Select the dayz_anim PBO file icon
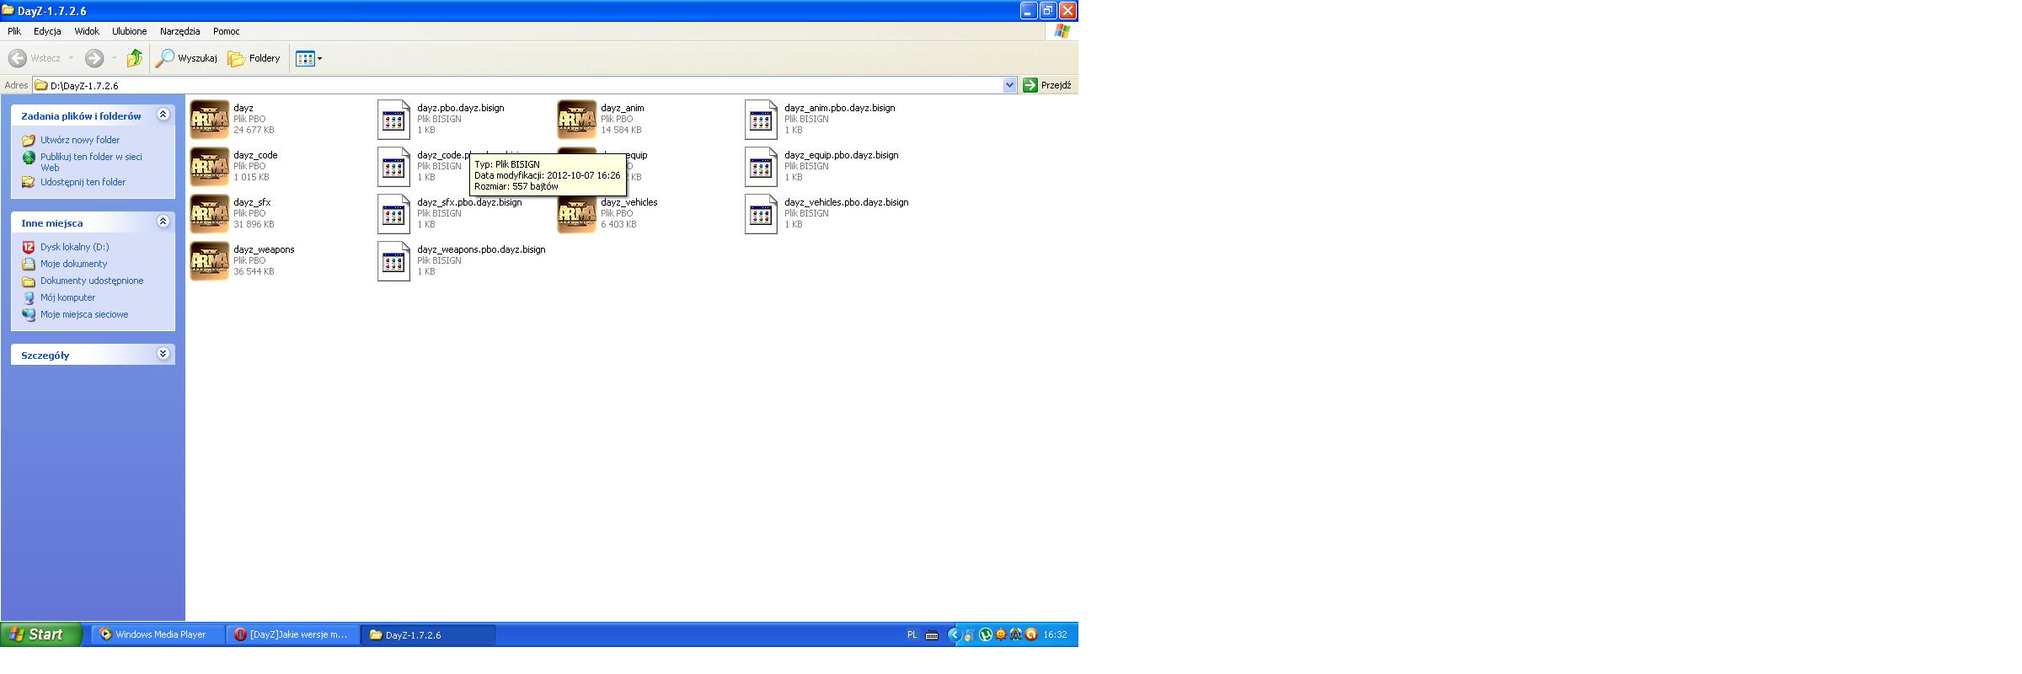Screen dimensions: 2022x674 point(577,120)
